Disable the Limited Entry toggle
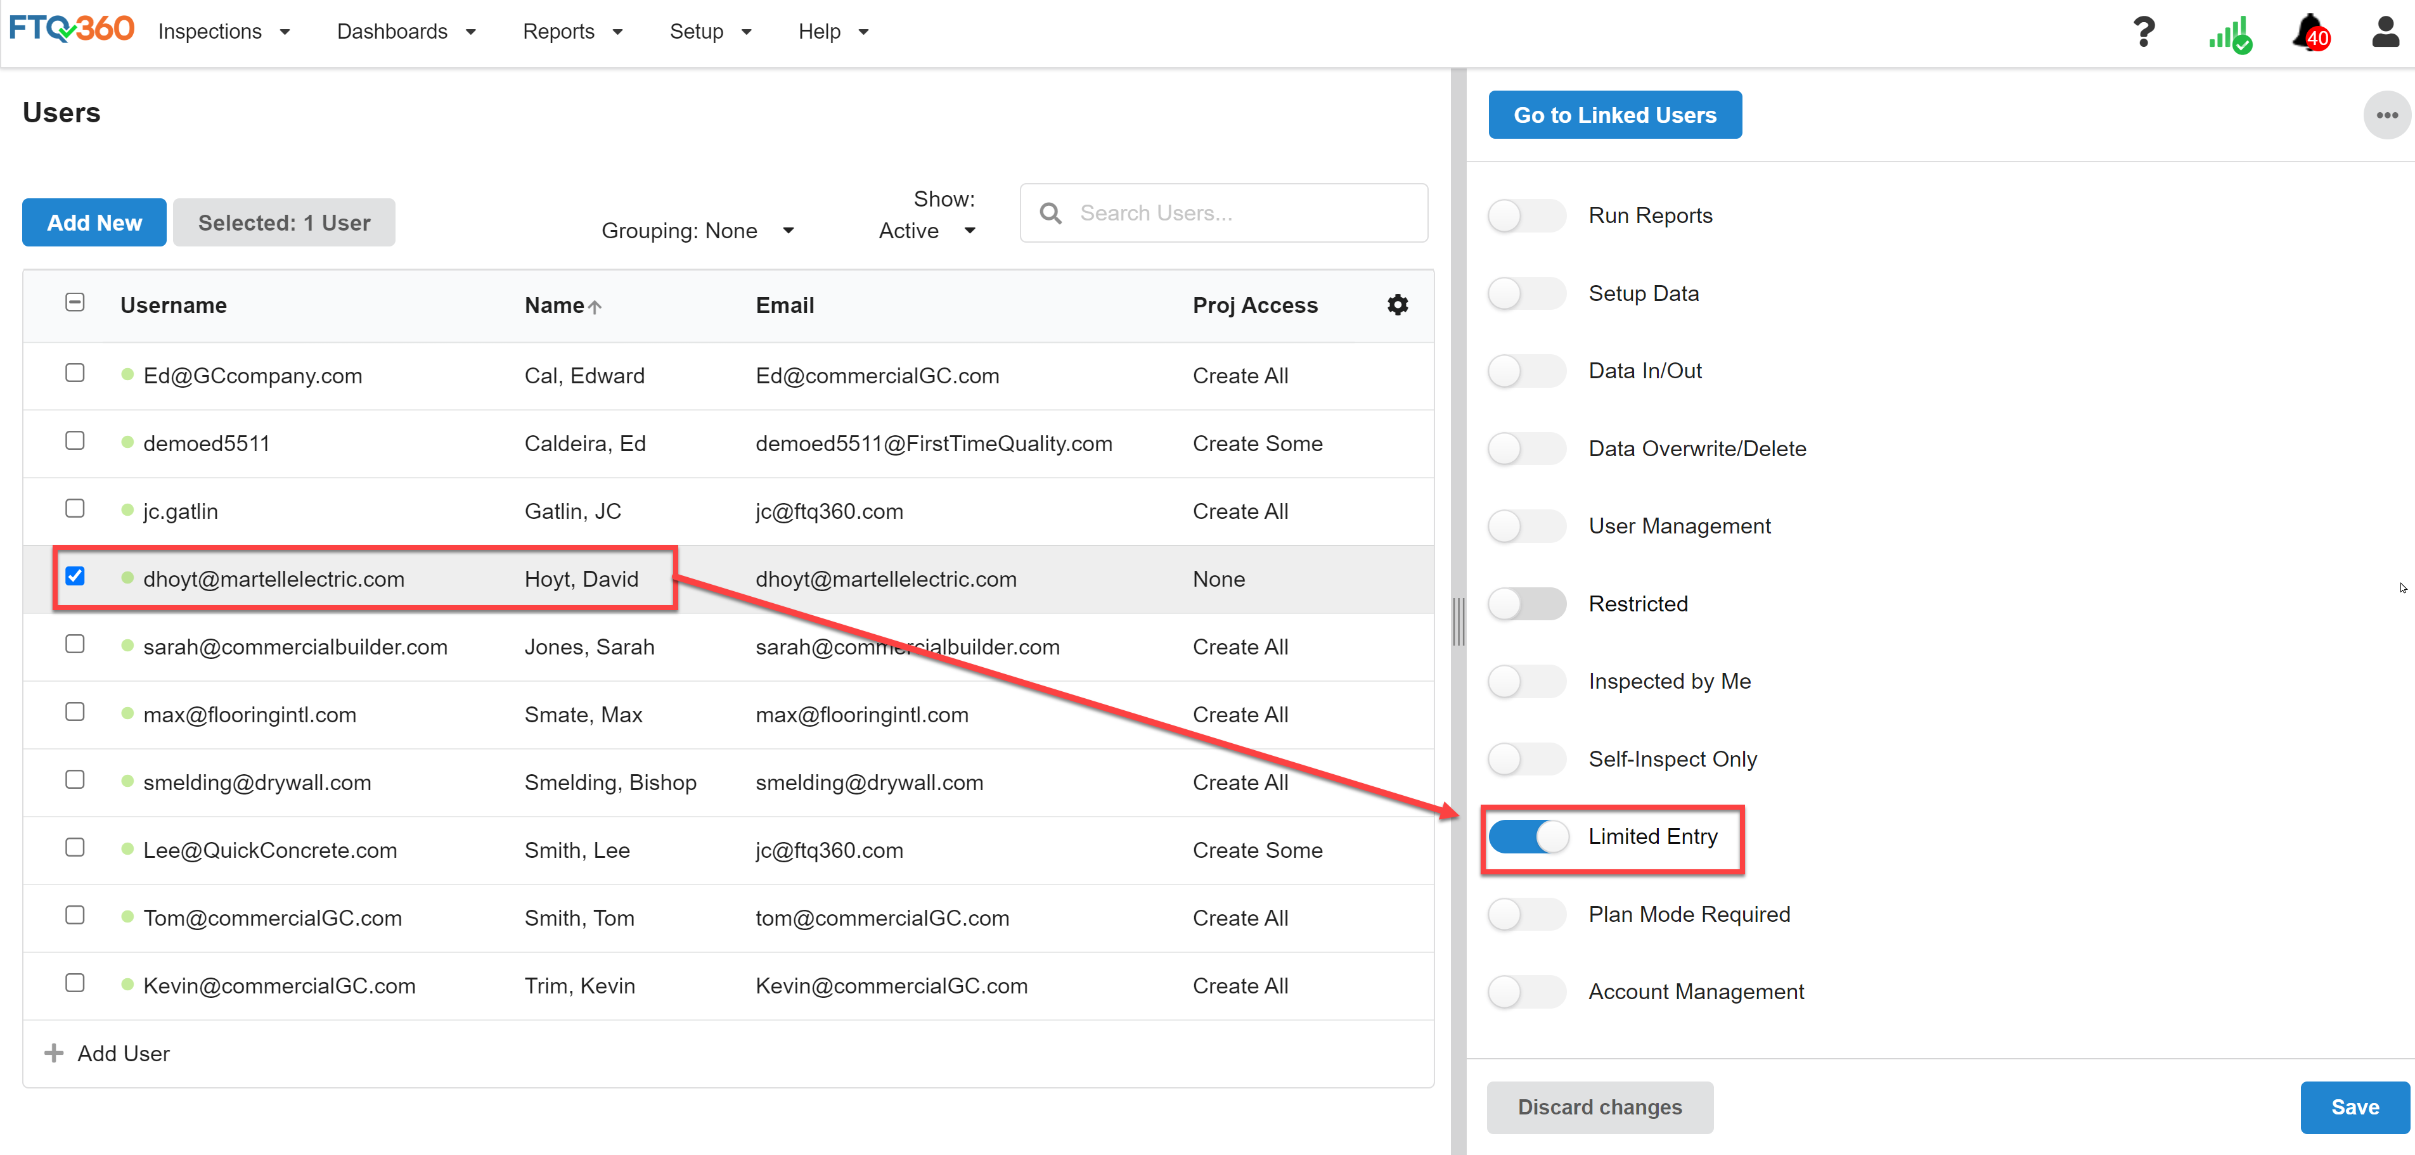The width and height of the screenshot is (2415, 1155). point(1528,836)
